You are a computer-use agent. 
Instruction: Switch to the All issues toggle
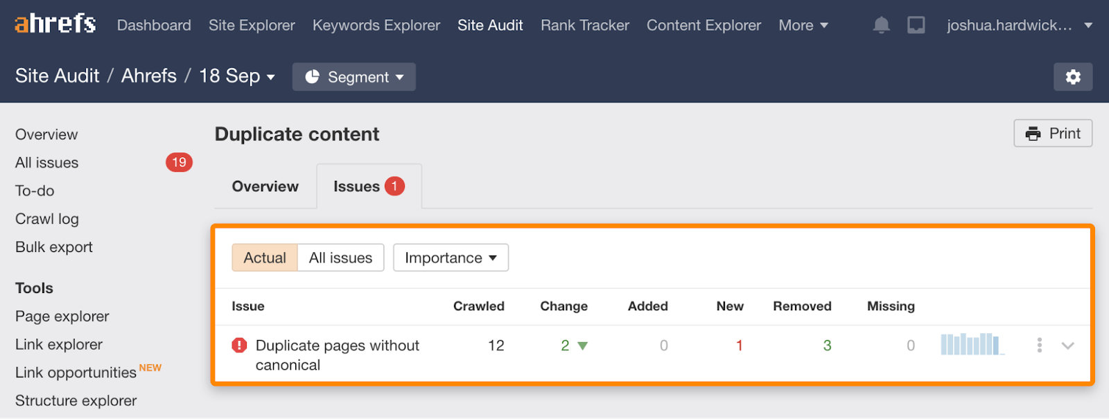point(340,258)
